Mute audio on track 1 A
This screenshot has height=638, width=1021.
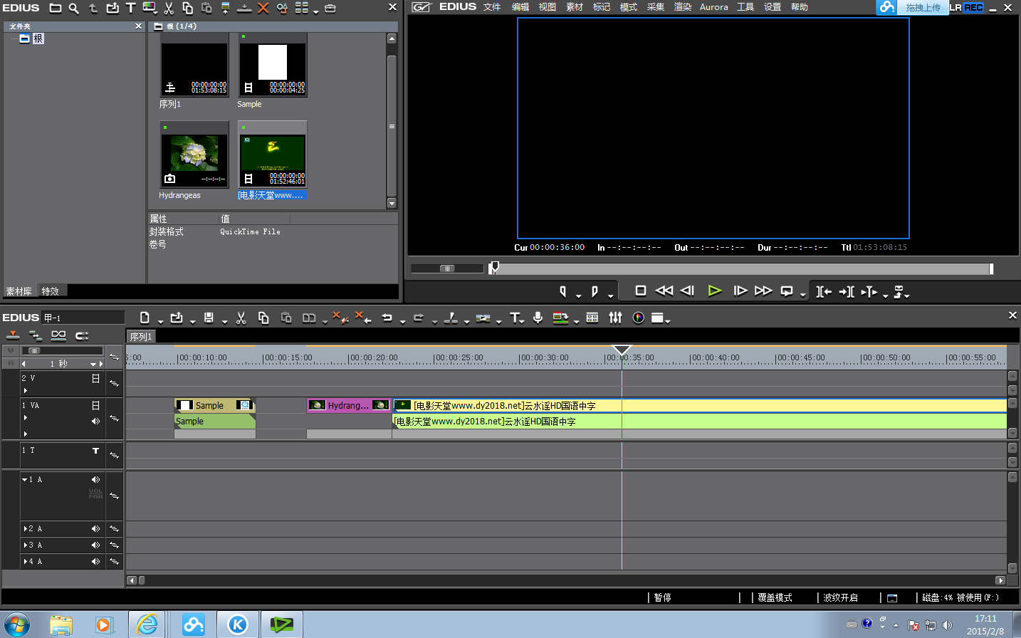(x=95, y=480)
